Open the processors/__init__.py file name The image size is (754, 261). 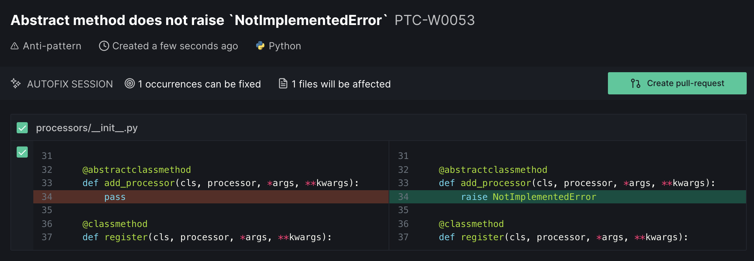point(87,128)
